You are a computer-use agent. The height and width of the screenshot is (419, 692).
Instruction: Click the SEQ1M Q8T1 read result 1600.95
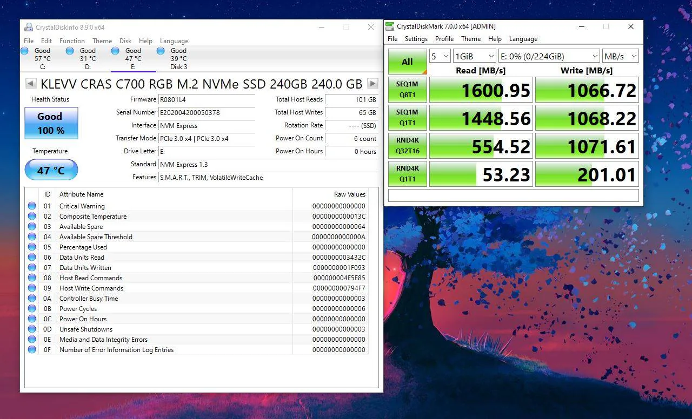[481, 90]
